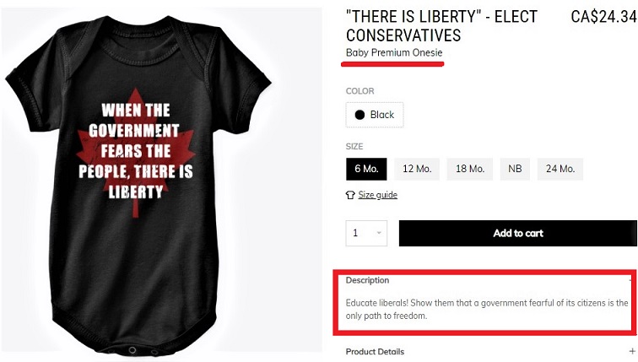
Task: Select the 6 Mo. size option
Action: click(x=366, y=169)
